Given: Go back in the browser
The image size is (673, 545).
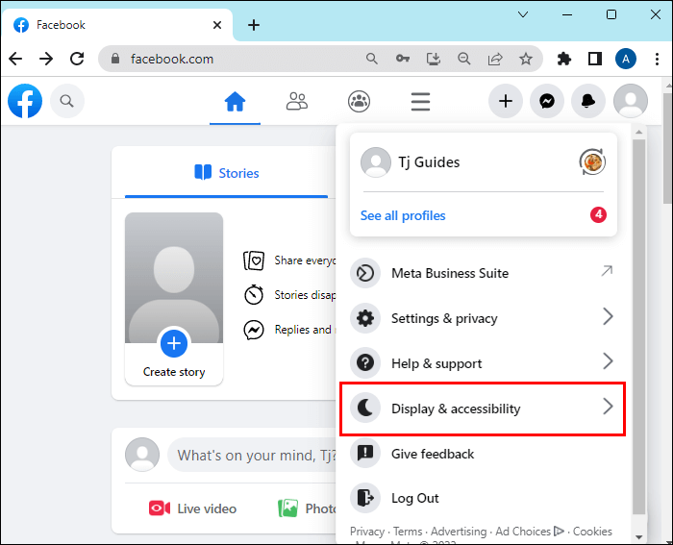Looking at the screenshot, I should 15,59.
